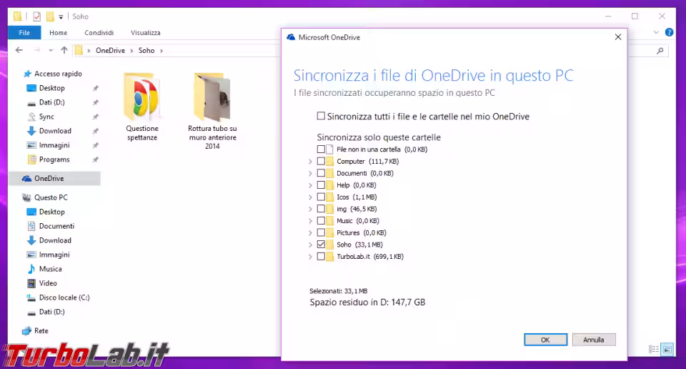Tick the Help folder checkbox

click(321, 184)
